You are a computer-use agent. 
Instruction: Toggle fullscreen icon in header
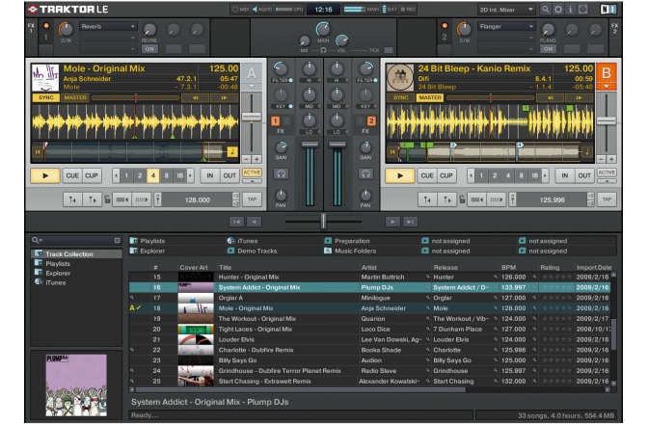(582, 9)
